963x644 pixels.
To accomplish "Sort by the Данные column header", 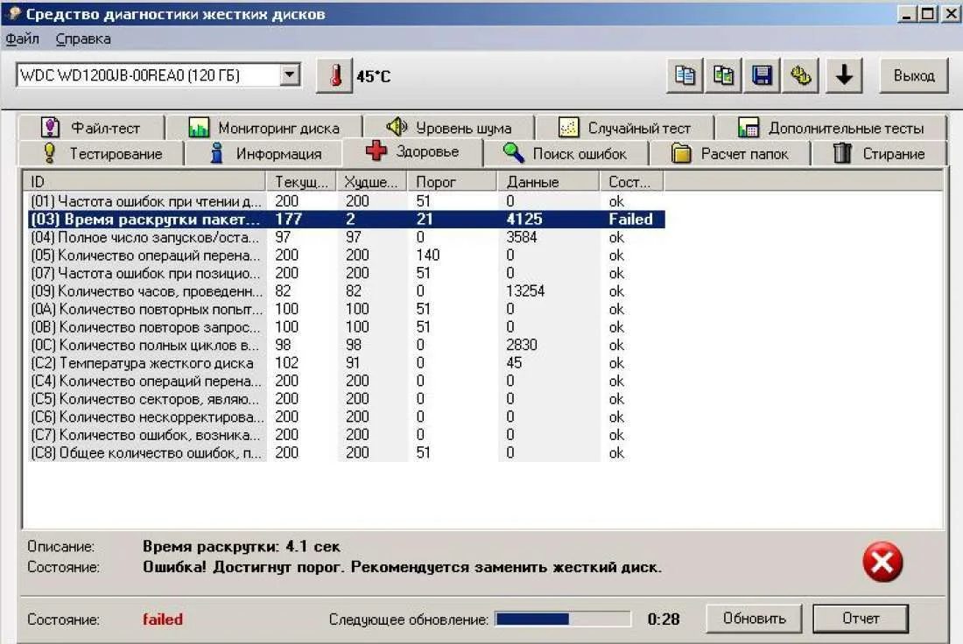I will coord(548,182).
